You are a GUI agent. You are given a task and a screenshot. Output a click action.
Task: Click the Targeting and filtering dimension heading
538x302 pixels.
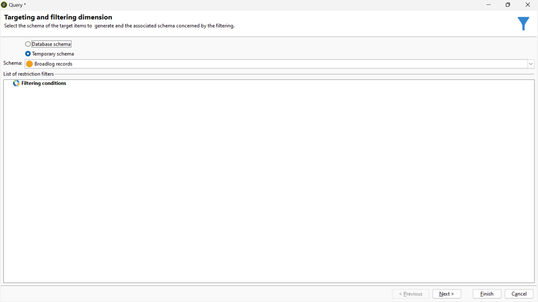tap(58, 17)
